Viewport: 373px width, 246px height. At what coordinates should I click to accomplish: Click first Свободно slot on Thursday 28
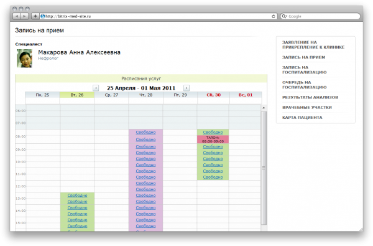[x=145, y=132]
